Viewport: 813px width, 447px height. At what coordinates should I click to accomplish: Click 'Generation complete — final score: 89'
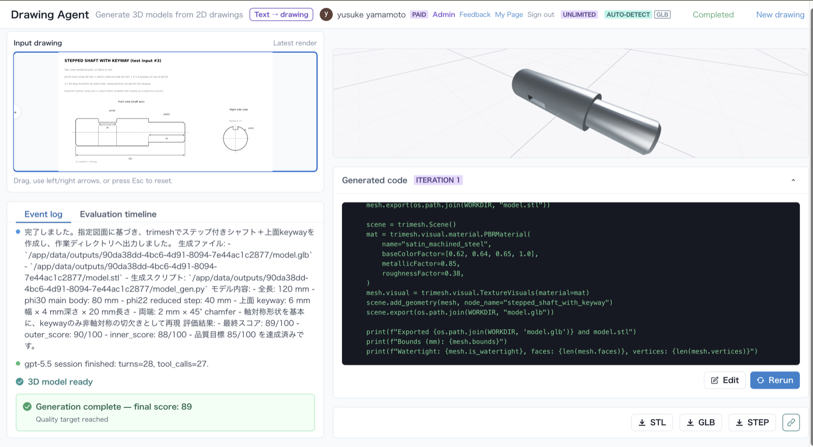pos(114,406)
